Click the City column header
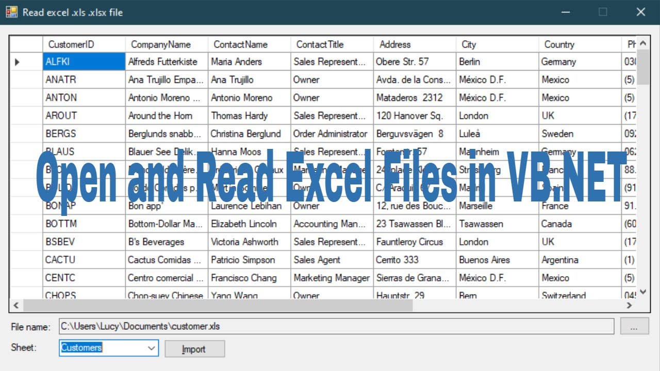The height and width of the screenshot is (371, 660). point(498,44)
